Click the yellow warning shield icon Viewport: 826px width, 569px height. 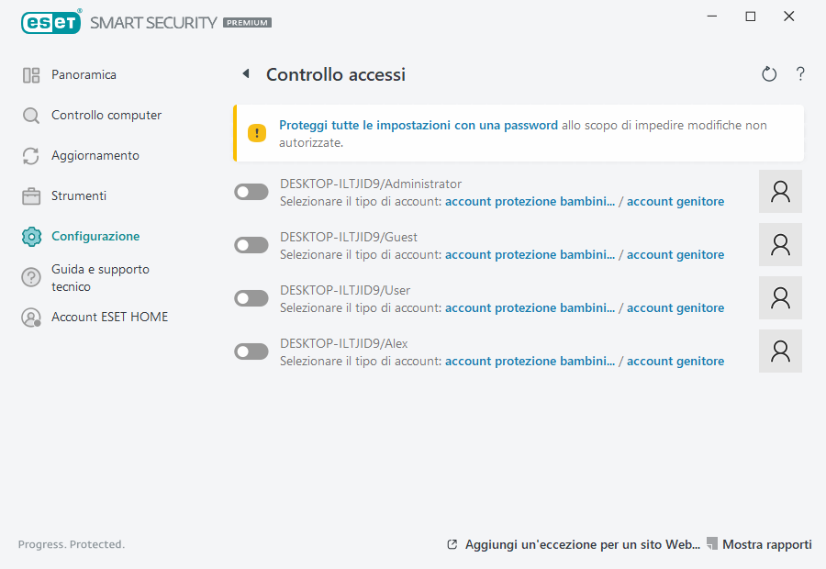pos(257,133)
